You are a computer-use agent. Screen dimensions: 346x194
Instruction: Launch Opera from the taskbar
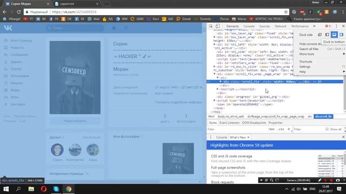click(x=44, y=189)
